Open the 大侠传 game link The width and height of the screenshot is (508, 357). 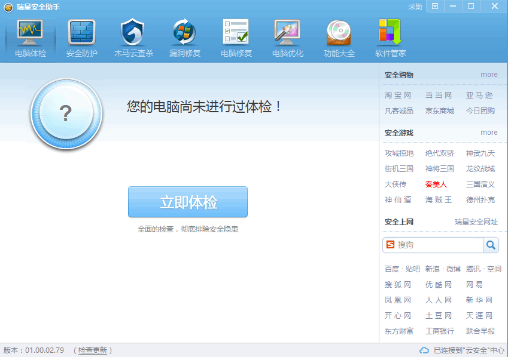click(x=396, y=184)
